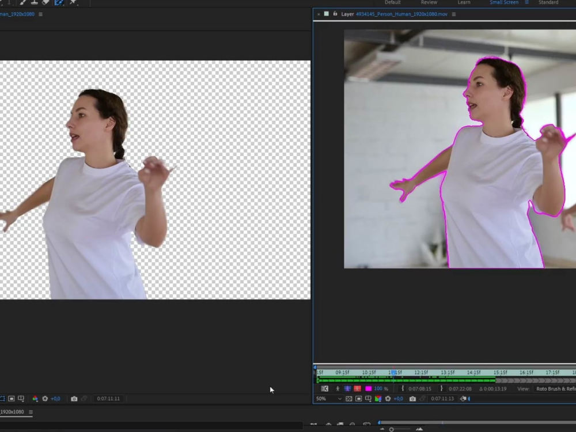Open Composition grid and guide options
Screen dimensions: 576x432
click(21, 399)
